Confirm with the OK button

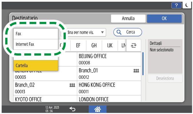tap(164, 19)
